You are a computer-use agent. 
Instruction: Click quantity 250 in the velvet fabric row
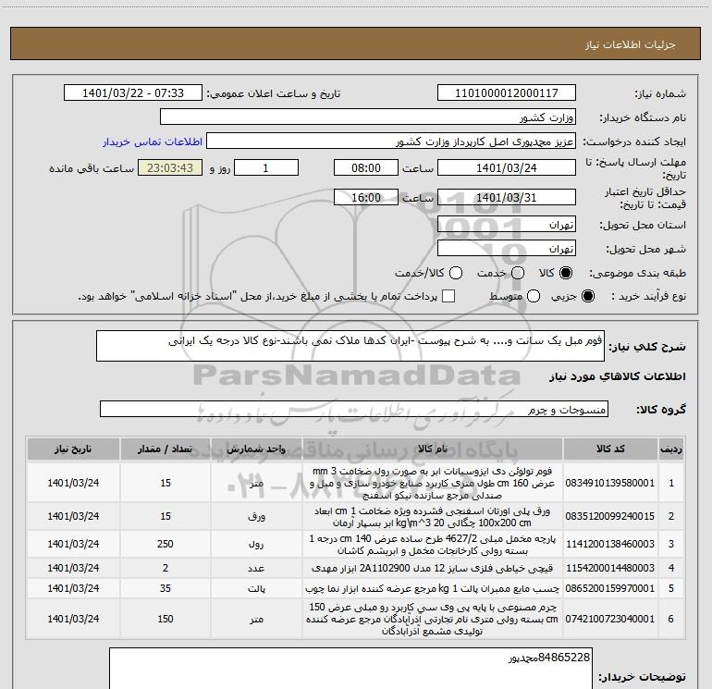pyautogui.click(x=166, y=544)
